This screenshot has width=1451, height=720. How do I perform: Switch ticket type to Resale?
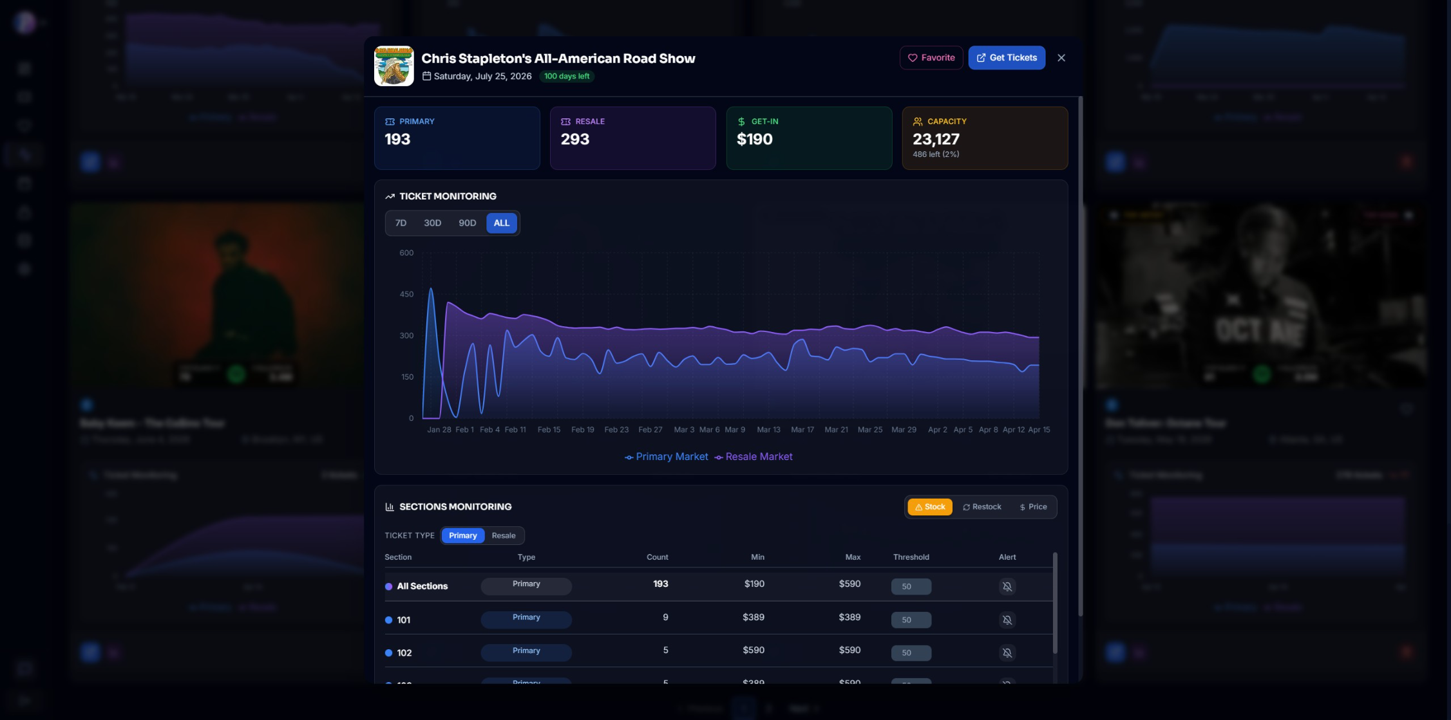(503, 535)
